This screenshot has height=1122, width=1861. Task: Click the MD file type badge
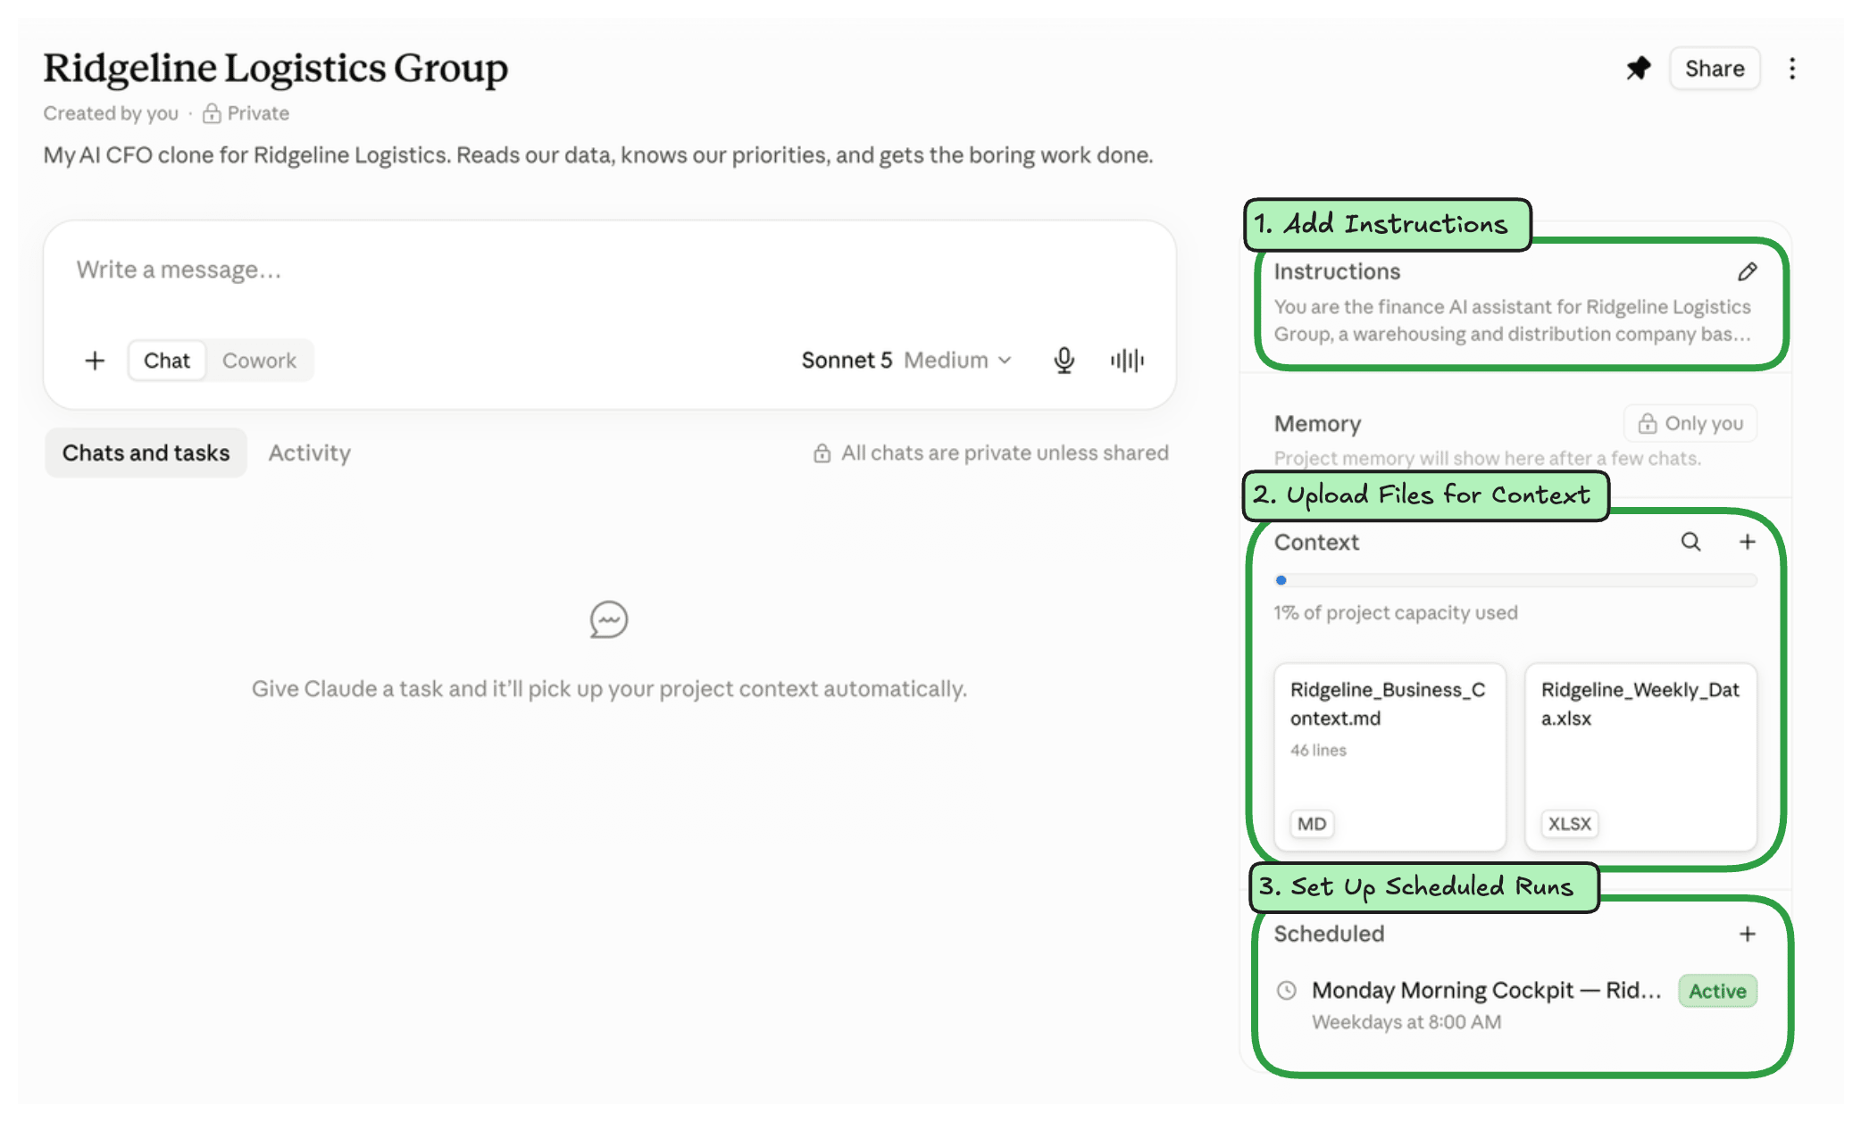1312,824
